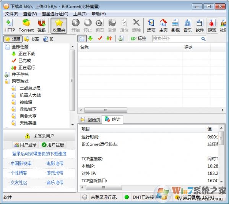The width and height of the screenshot is (229, 204).
Task: Open 兵临城下 game entry
Action: pyautogui.click(x=28, y=109)
